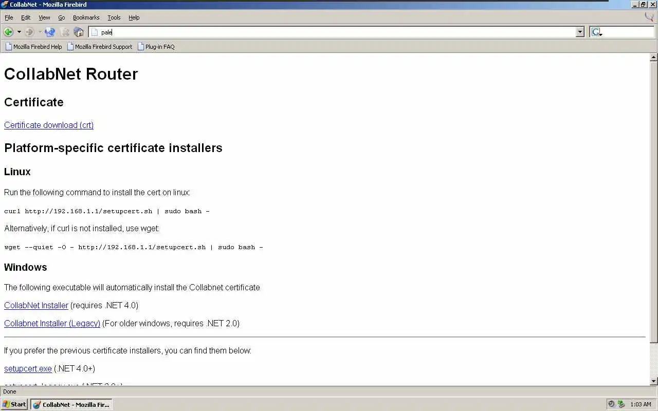Click the 1:03 AM taskbar clock
The height and width of the screenshot is (411, 658).
(x=641, y=405)
